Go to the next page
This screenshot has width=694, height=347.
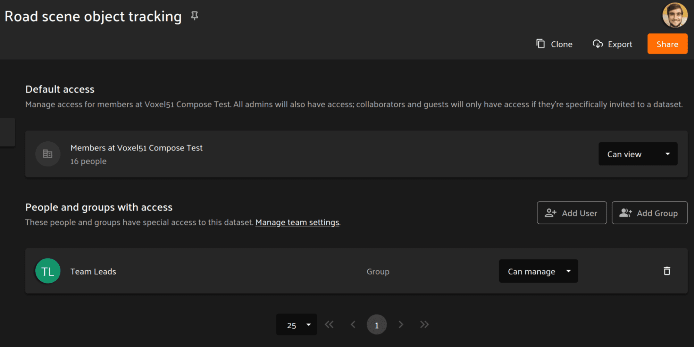[401, 324]
